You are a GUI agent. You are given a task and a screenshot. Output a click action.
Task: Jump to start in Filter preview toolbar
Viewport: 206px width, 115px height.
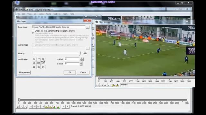point(97,85)
